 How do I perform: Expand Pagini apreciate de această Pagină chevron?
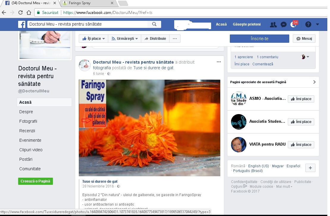(x=314, y=82)
